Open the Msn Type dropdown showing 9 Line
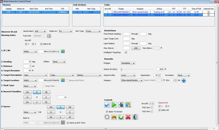 [x=93, y=31]
